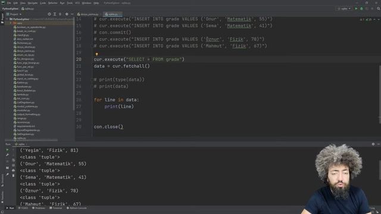The height and width of the screenshot is (214, 381).
Task: Click PythonEgitimi breadcrumb in navigation bar
Action: click(x=10, y=9)
